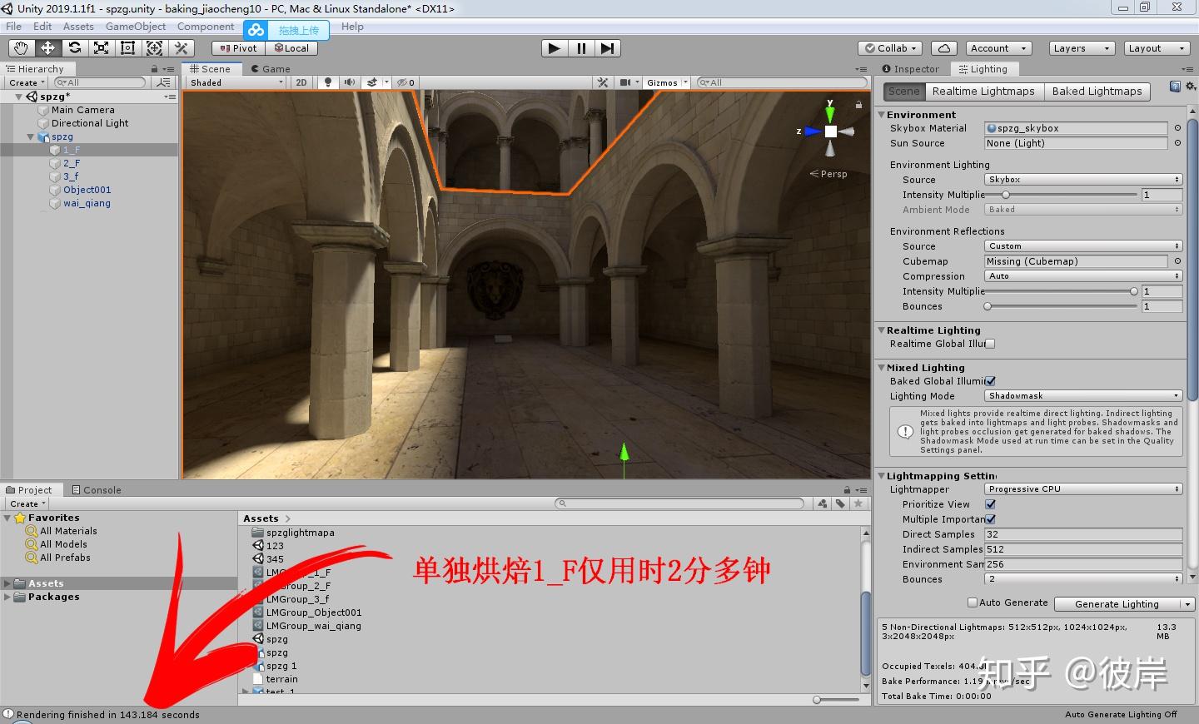Click Search by Label icon in Project
This screenshot has width=1199, height=724.
840,503
